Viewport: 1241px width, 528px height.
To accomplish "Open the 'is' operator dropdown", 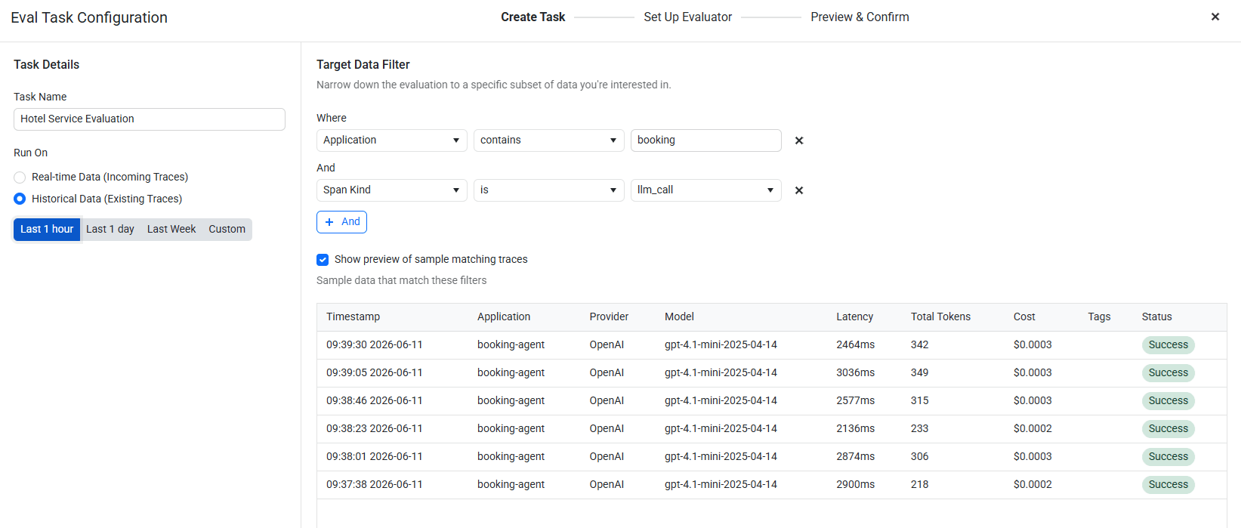I will 549,190.
